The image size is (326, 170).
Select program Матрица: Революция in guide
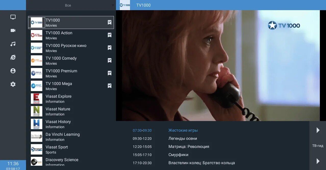point(189,147)
